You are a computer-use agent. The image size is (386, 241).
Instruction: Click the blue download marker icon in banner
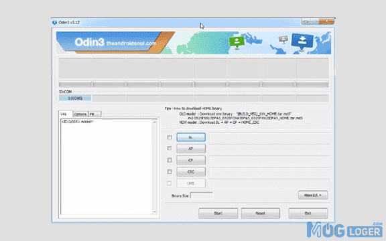coord(302,42)
